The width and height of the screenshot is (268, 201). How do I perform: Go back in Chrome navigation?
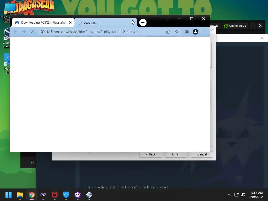(15, 32)
